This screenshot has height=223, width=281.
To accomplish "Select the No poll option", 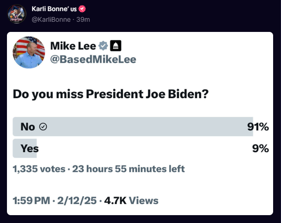I will (x=141, y=127).
